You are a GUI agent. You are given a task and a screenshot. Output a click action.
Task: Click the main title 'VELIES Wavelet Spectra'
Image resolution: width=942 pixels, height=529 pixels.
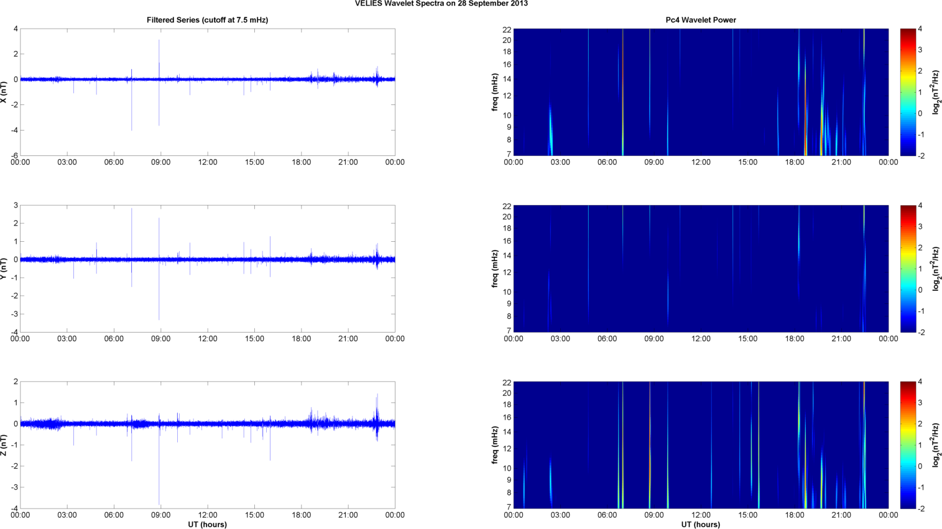[441, 4]
